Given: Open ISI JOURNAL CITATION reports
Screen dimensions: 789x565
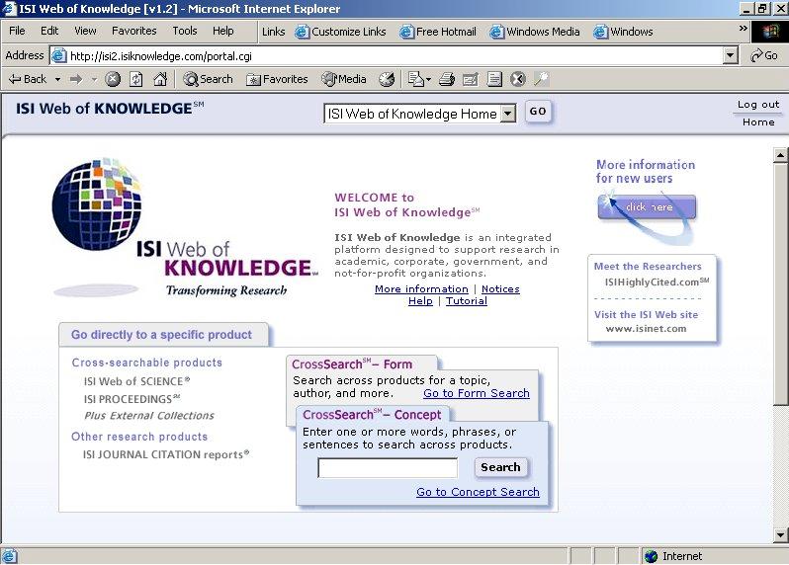Looking at the screenshot, I should 166,455.
